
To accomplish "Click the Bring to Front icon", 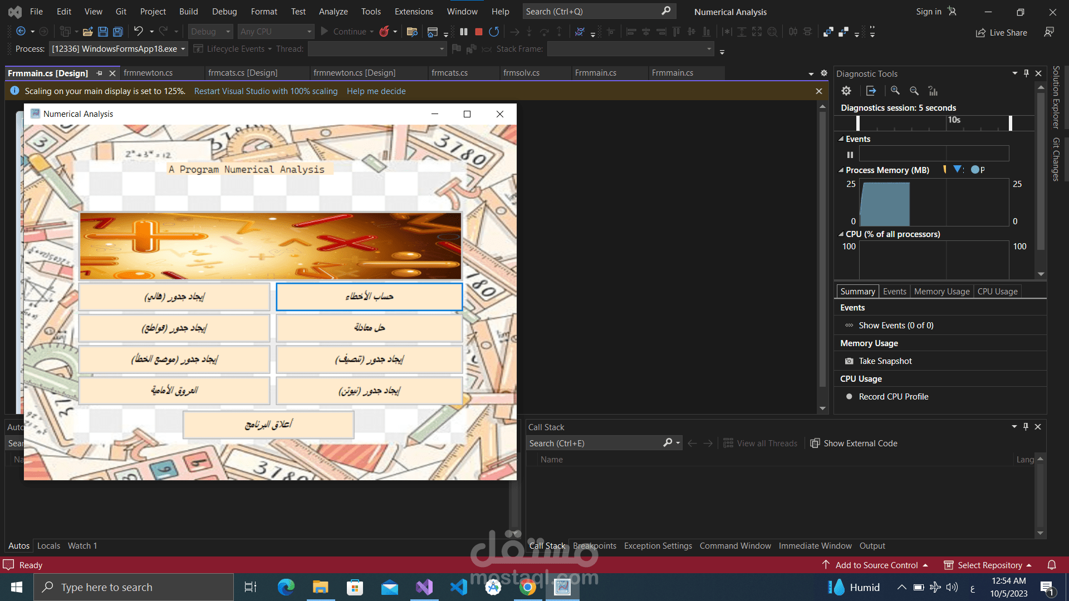I will (828, 32).
